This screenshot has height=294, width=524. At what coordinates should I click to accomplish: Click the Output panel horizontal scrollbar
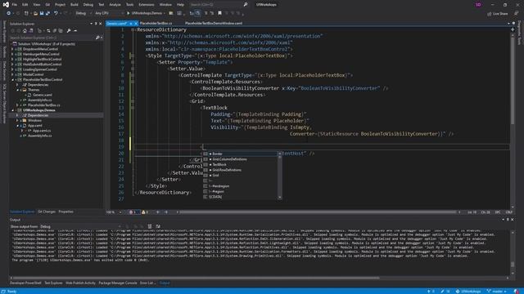pyautogui.click(x=196, y=278)
